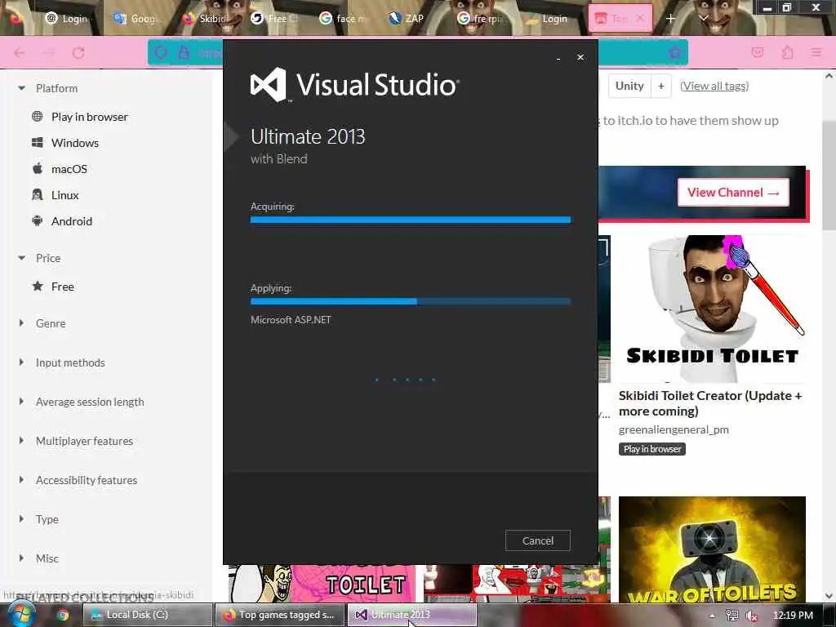Open the View all tags link
Image resolution: width=836 pixels, height=627 pixels.
tap(714, 86)
